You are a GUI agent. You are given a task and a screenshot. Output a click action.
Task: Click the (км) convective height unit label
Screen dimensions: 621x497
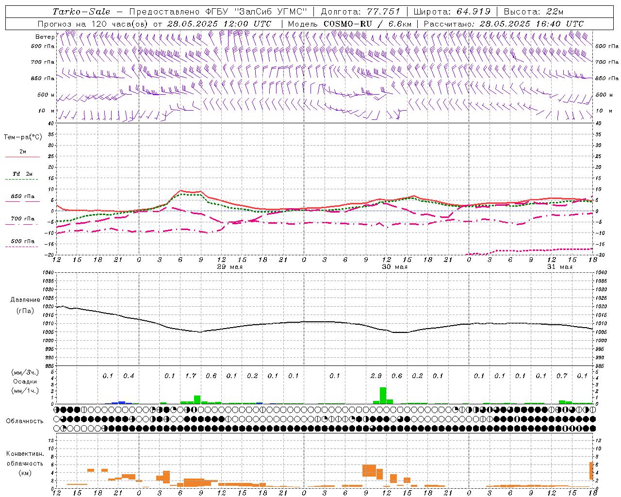click(x=25, y=472)
